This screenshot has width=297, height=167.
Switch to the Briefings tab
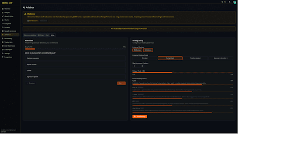click(x=41, y=35)
